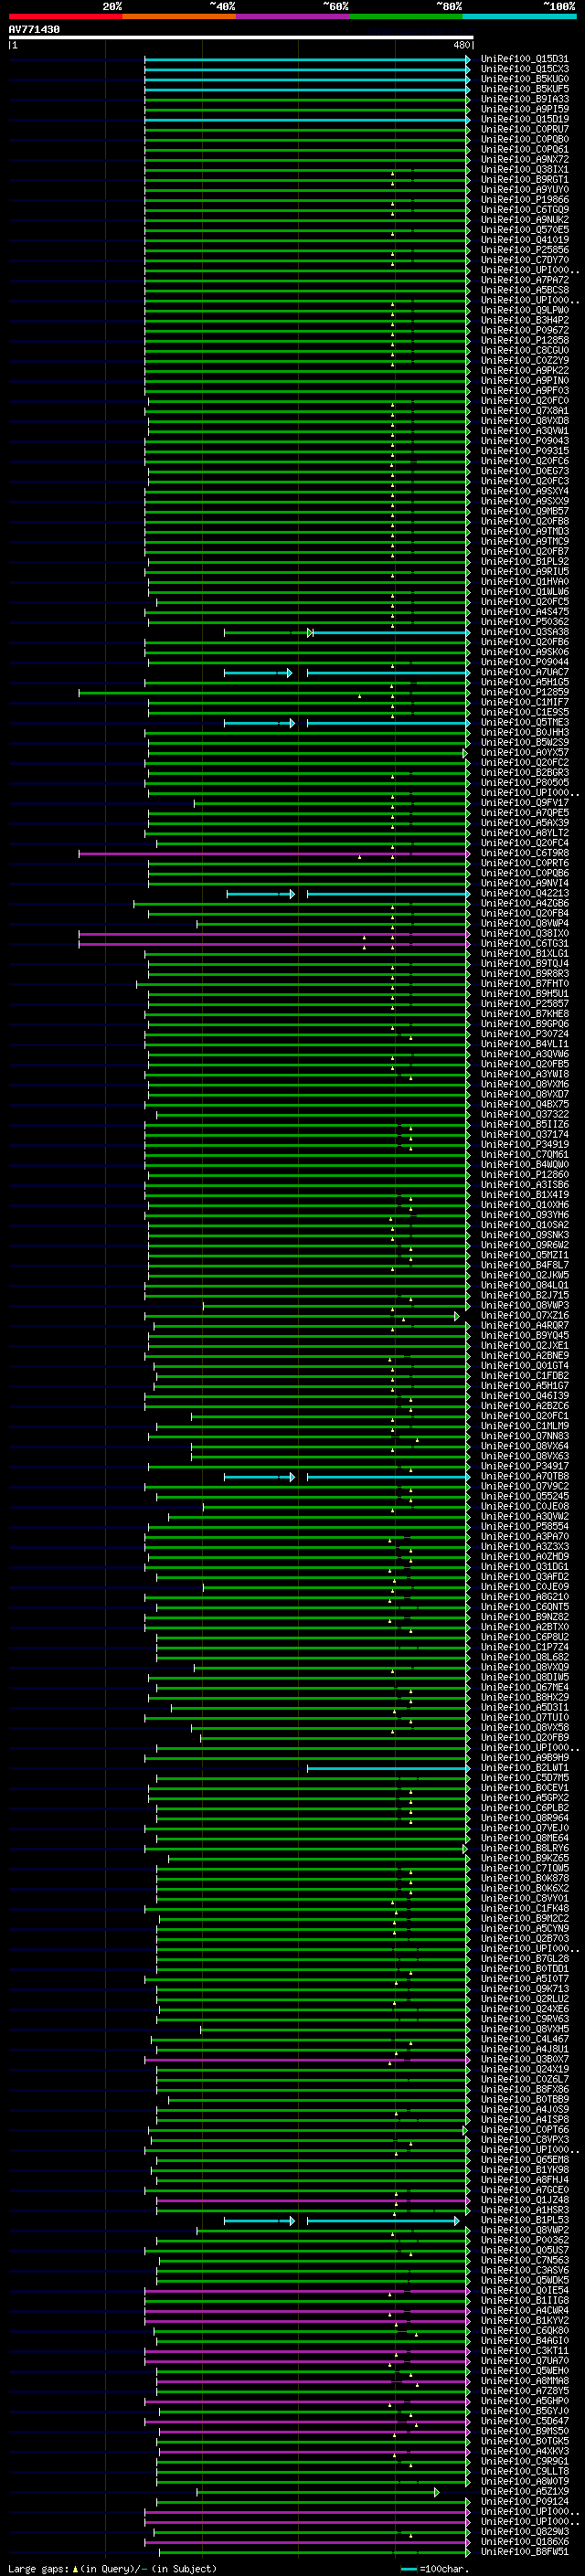Select the UniRef100_P12859 label
Screen dimensions: 585x2576
pyautogui.click(x=524, y=692)
